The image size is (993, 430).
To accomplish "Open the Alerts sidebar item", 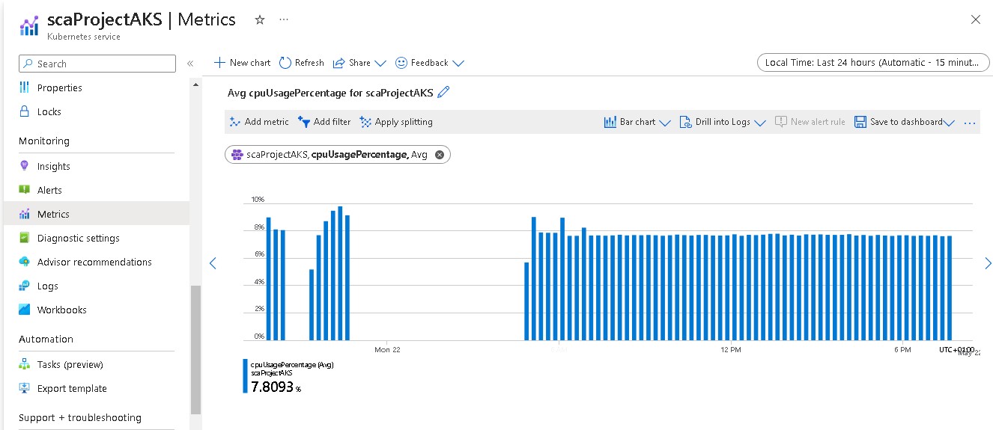I will (x=49, y=190).
